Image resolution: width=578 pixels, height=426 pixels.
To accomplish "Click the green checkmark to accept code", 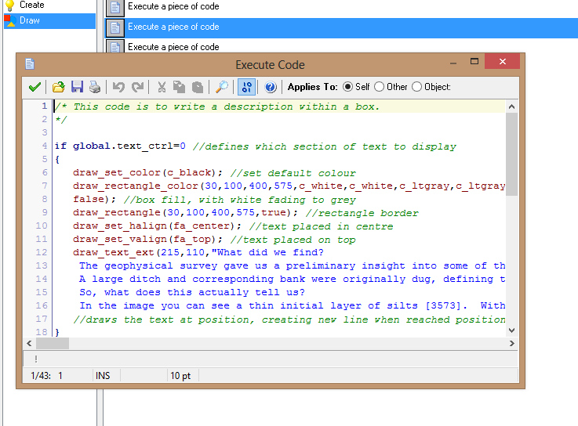I will click(35, 87).
